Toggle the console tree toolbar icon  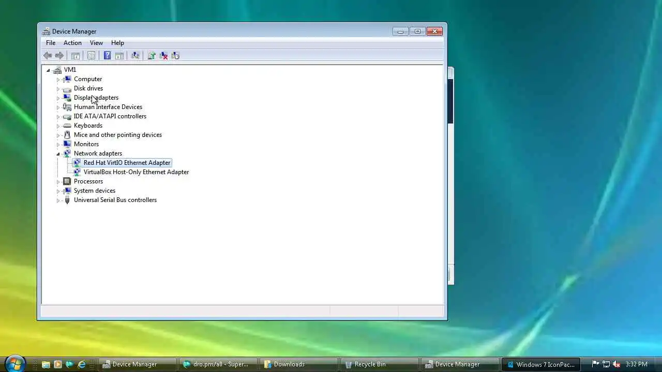pyautogui.click(x=76, y=56)
